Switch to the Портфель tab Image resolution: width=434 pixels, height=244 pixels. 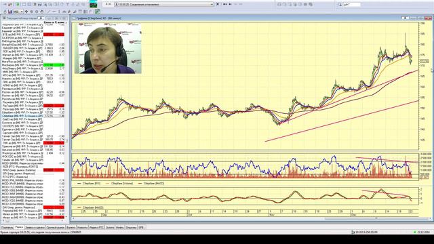pos(7,228)
